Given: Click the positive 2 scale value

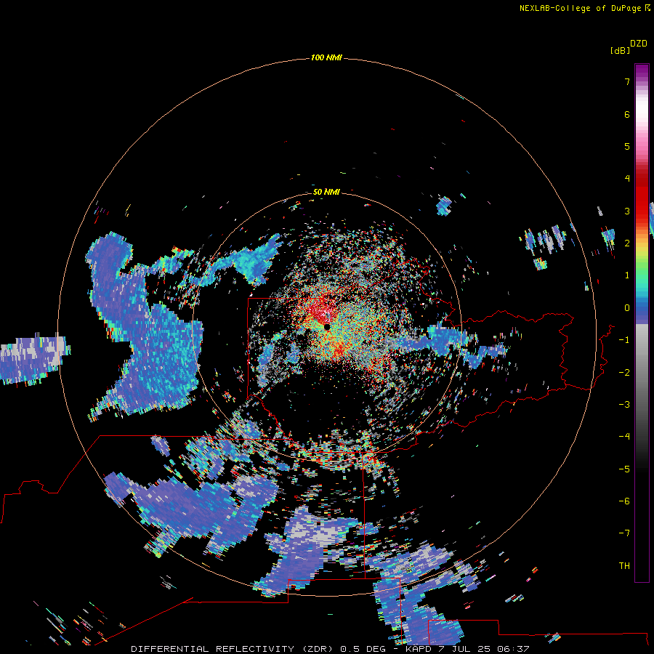Looking at the screenshot, I should click(627, 243).
